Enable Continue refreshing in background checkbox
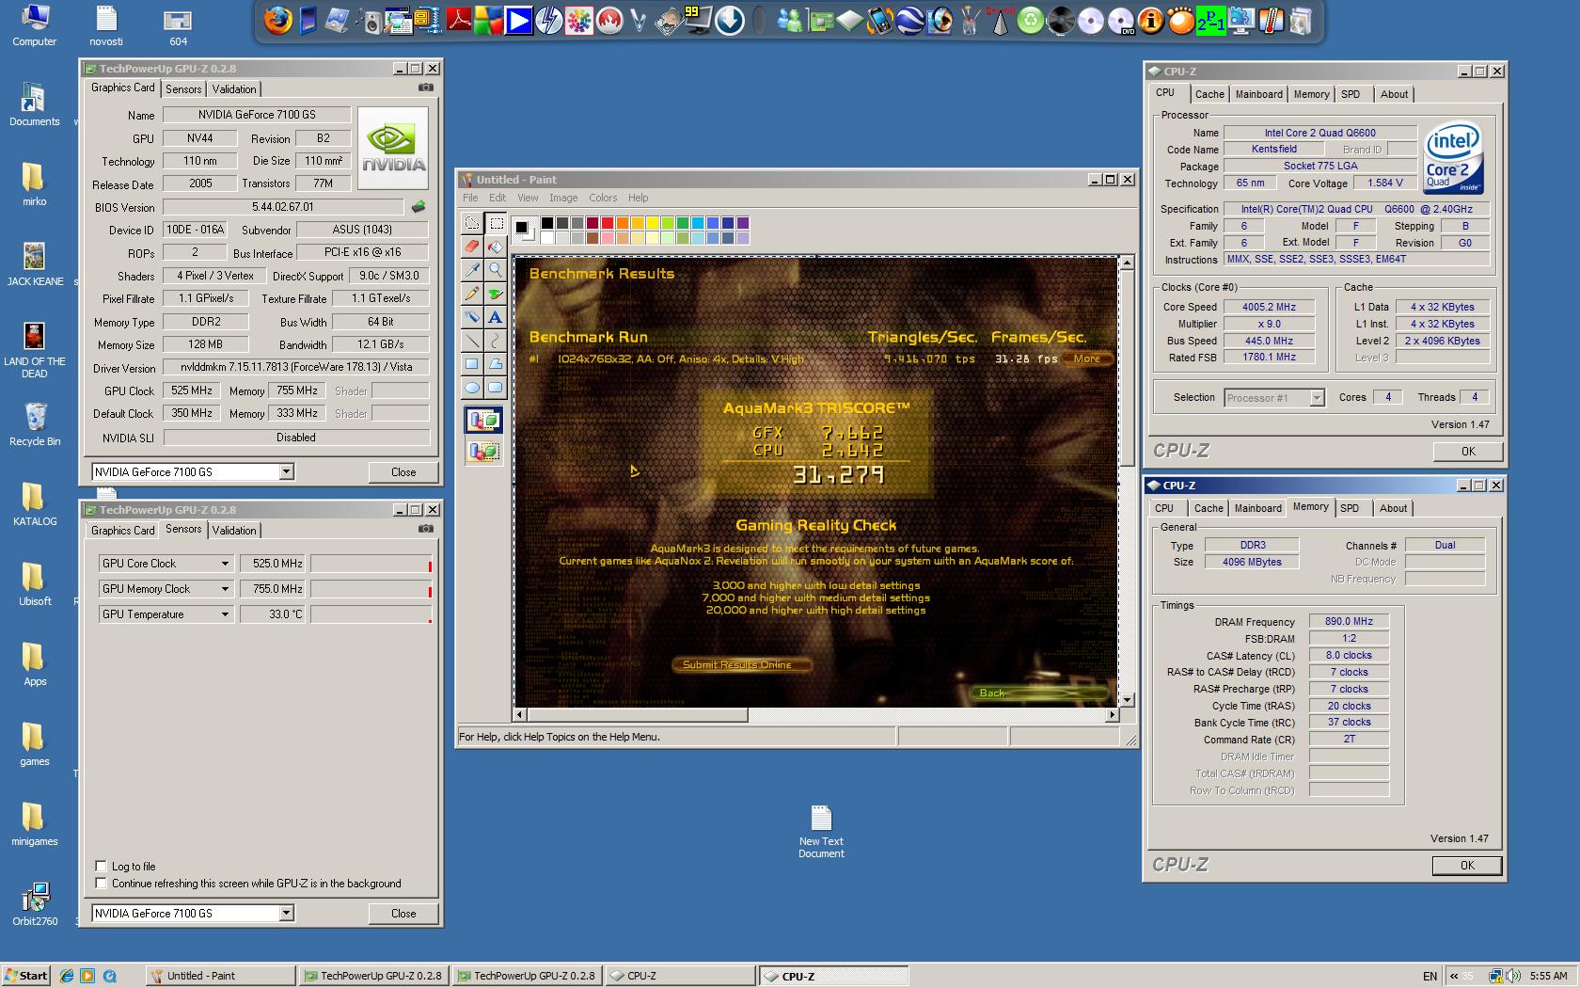Viewport: 1580px width, 988px height. tap(101, 883)
